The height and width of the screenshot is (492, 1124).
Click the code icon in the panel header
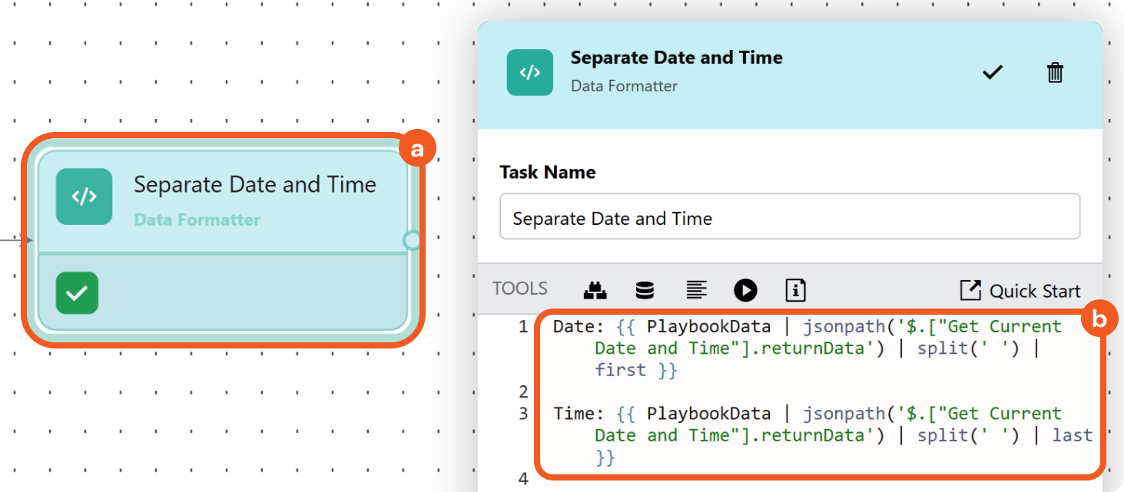click(529, 73)
